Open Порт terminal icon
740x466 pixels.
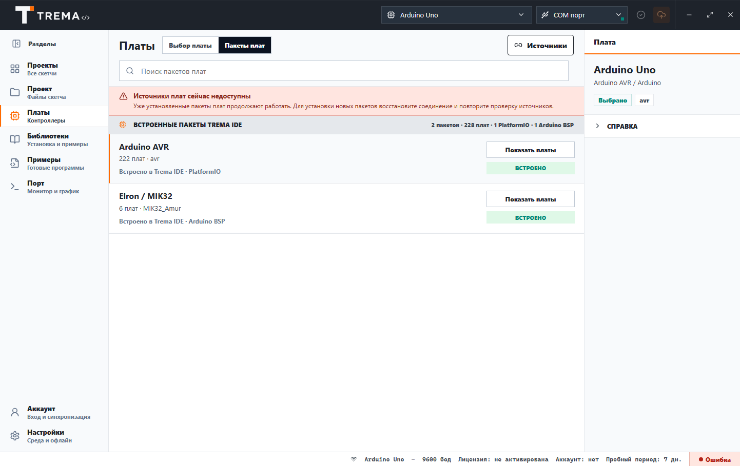[15, 187]
